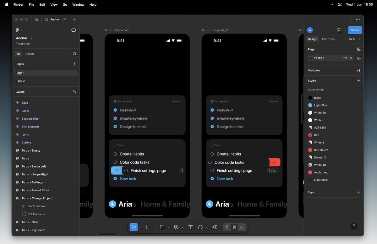The image size is (377, 244).
Task: Uncheck Design task list in Swipe Left frame
Action: pos(115,127)
